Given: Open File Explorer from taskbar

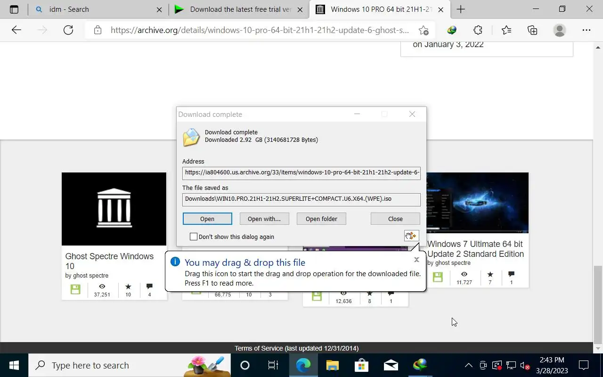Looking at the screenshot, I should 333,365.
